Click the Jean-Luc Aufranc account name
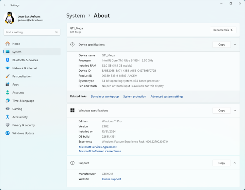 (29, 16)
